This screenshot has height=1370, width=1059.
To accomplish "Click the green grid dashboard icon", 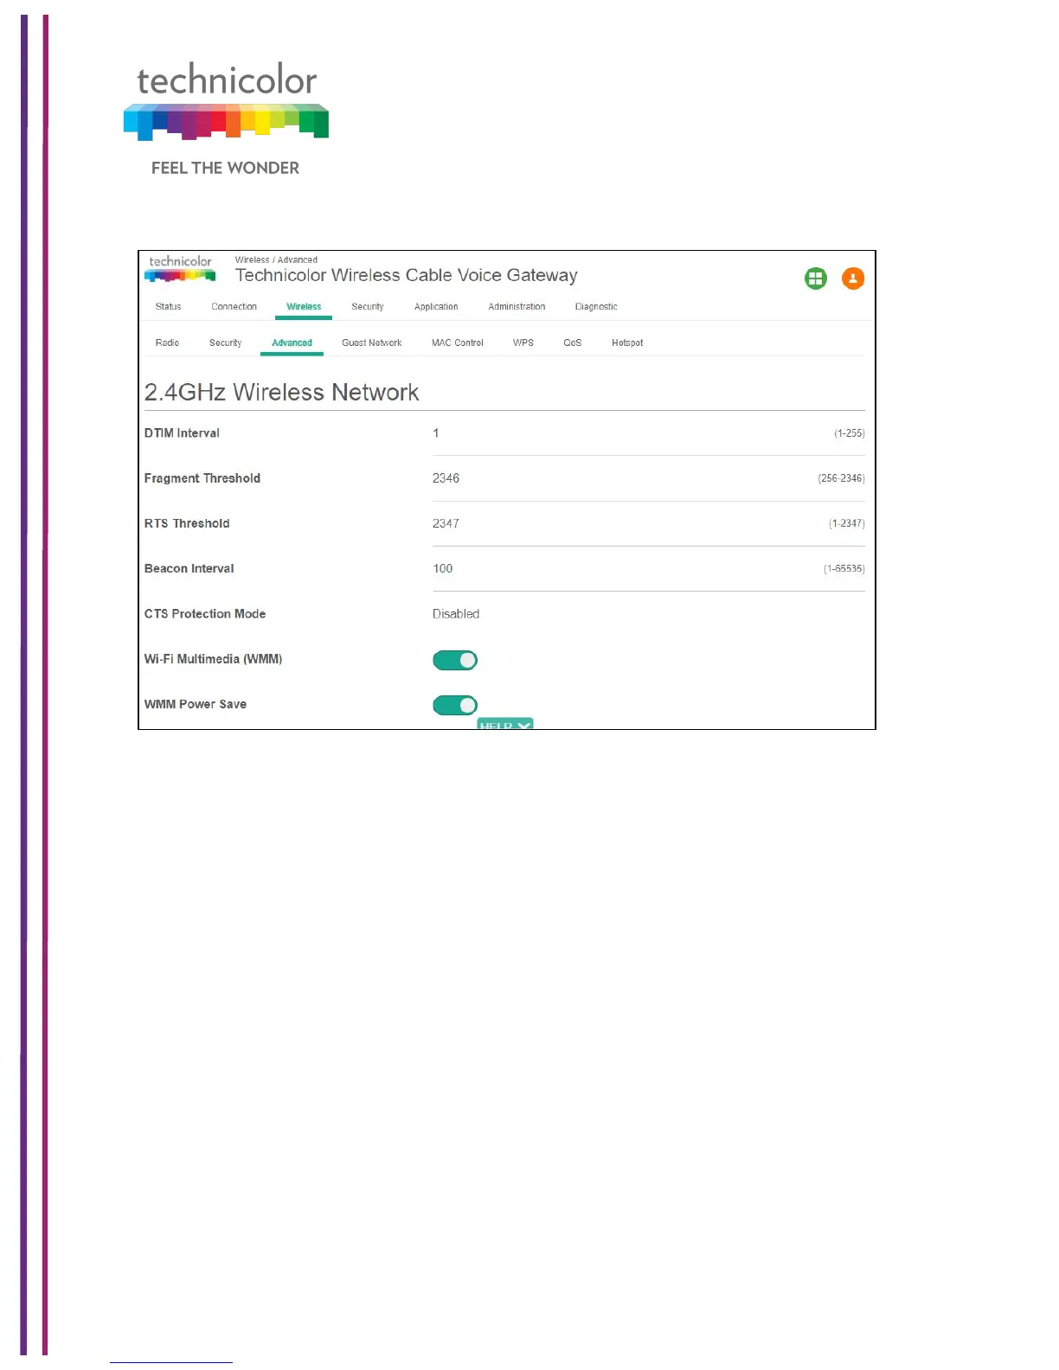I will tap(815, 278).
